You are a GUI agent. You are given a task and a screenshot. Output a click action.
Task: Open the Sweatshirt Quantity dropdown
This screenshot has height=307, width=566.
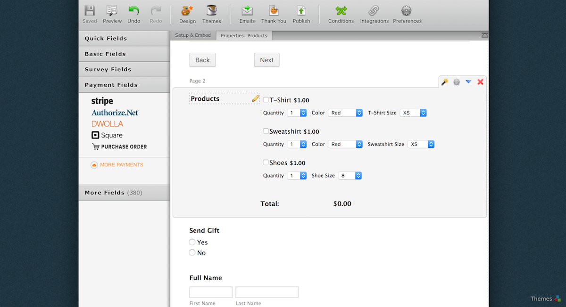coord(297,144)
